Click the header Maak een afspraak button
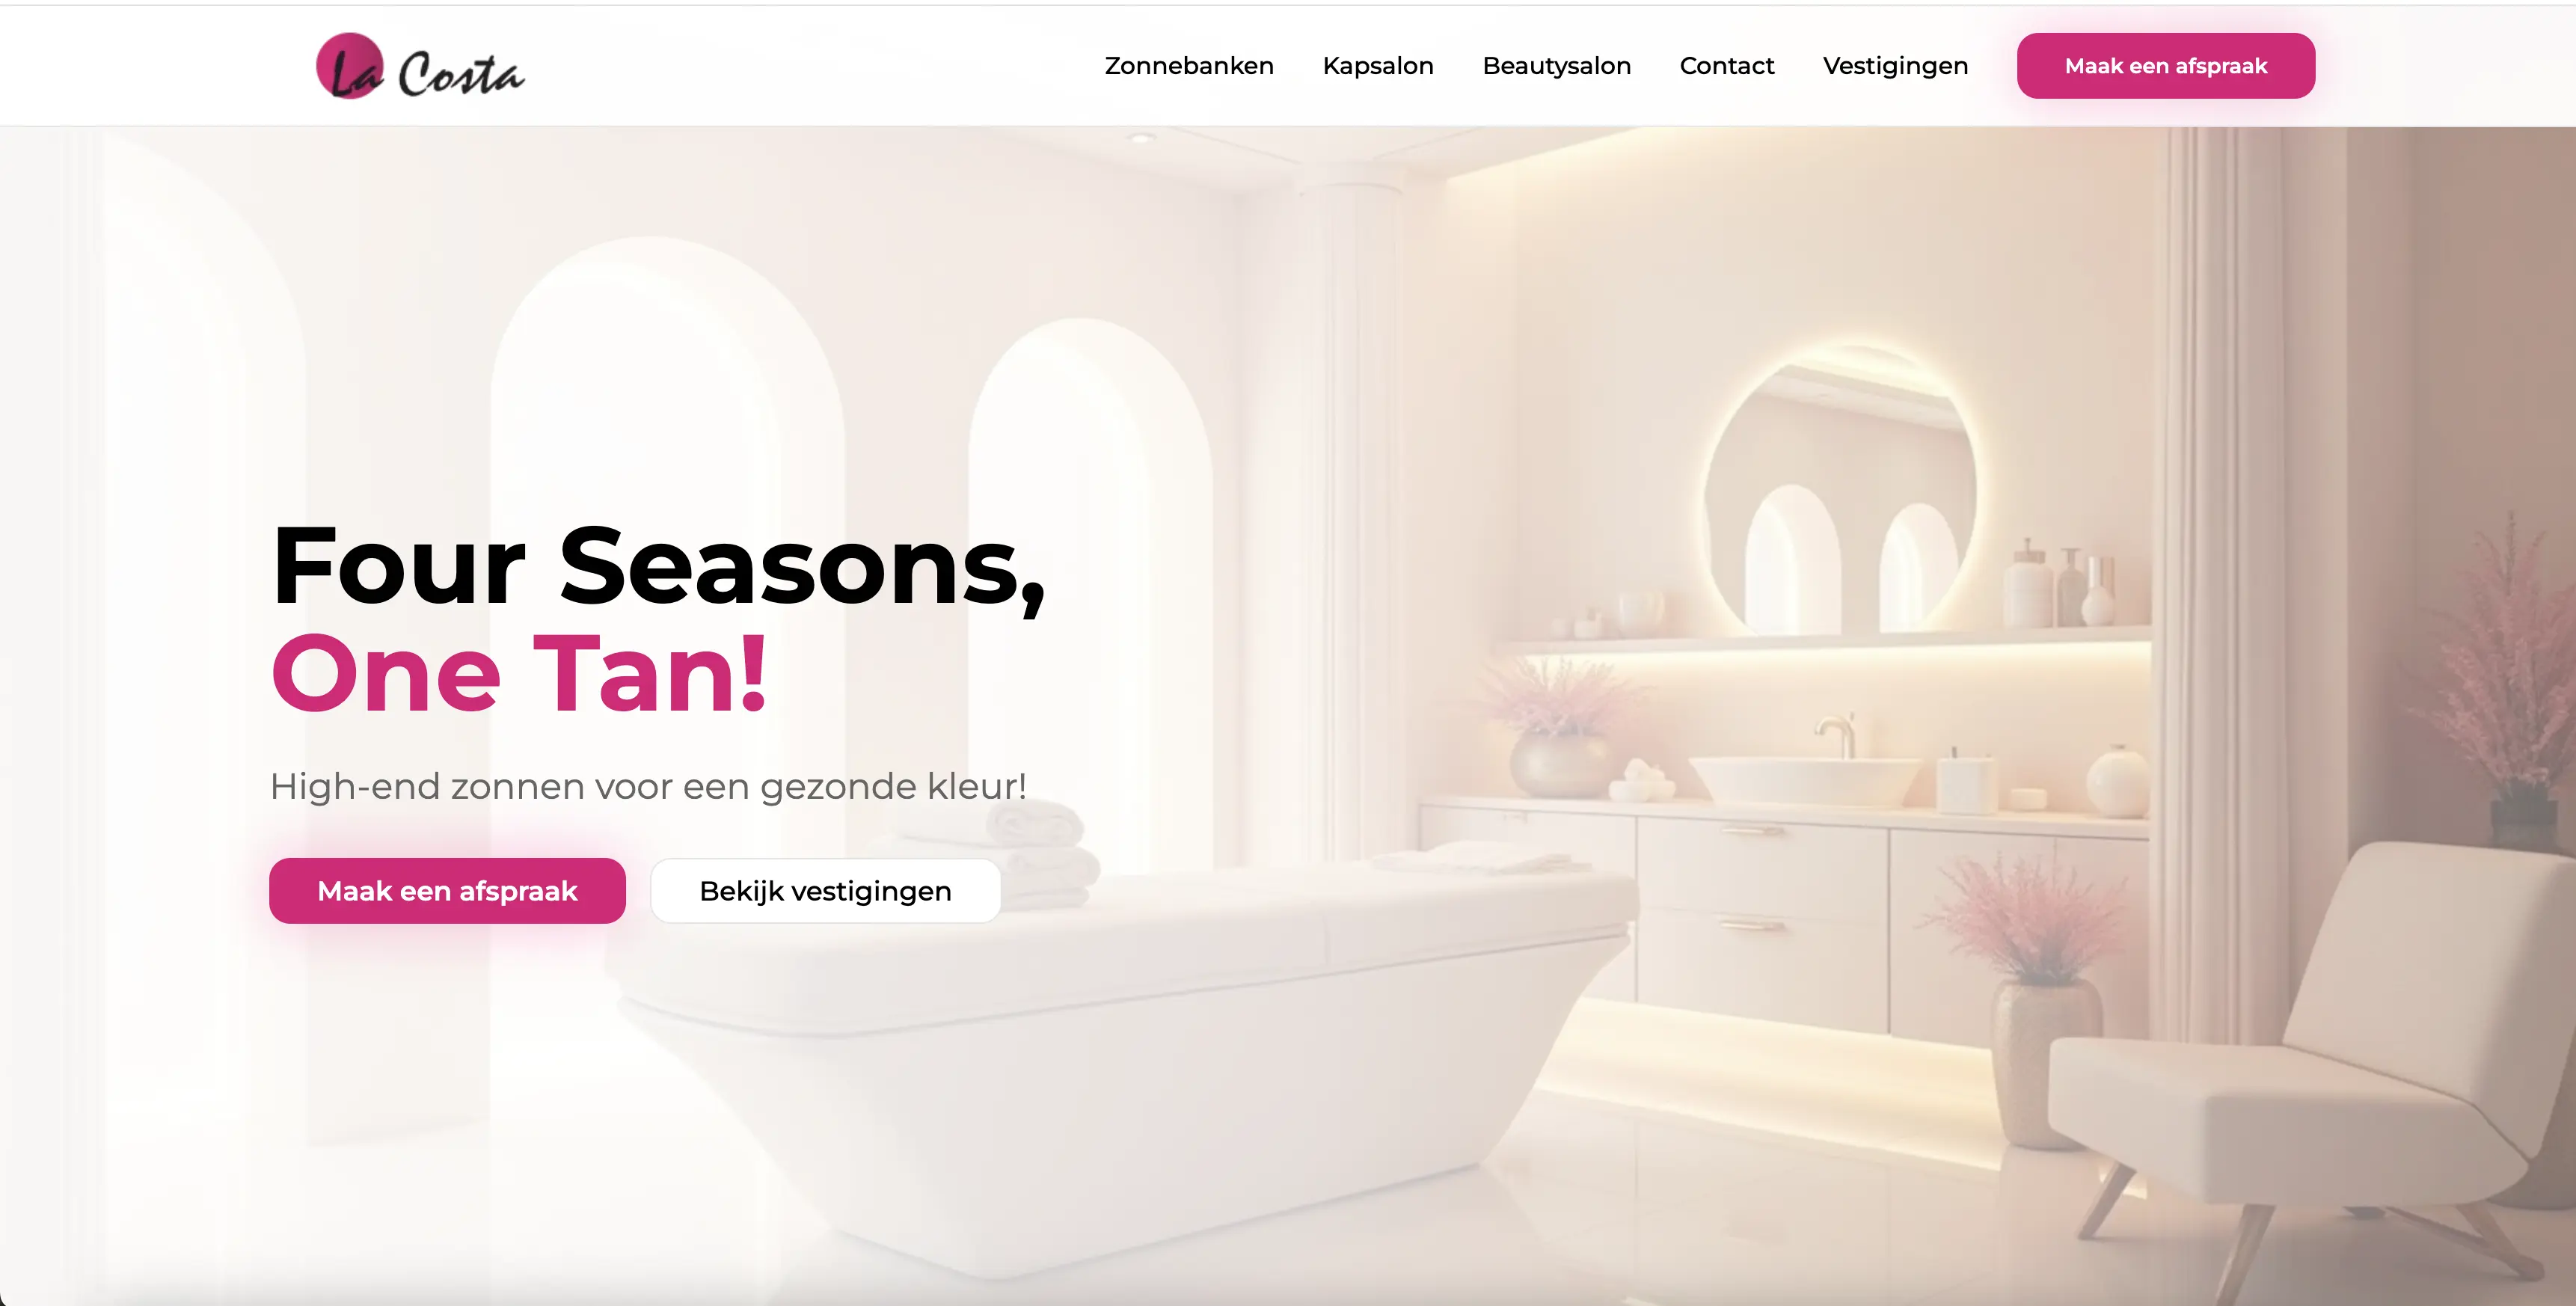Viewport: 2576px width, 1306px height. [2166, 66]
